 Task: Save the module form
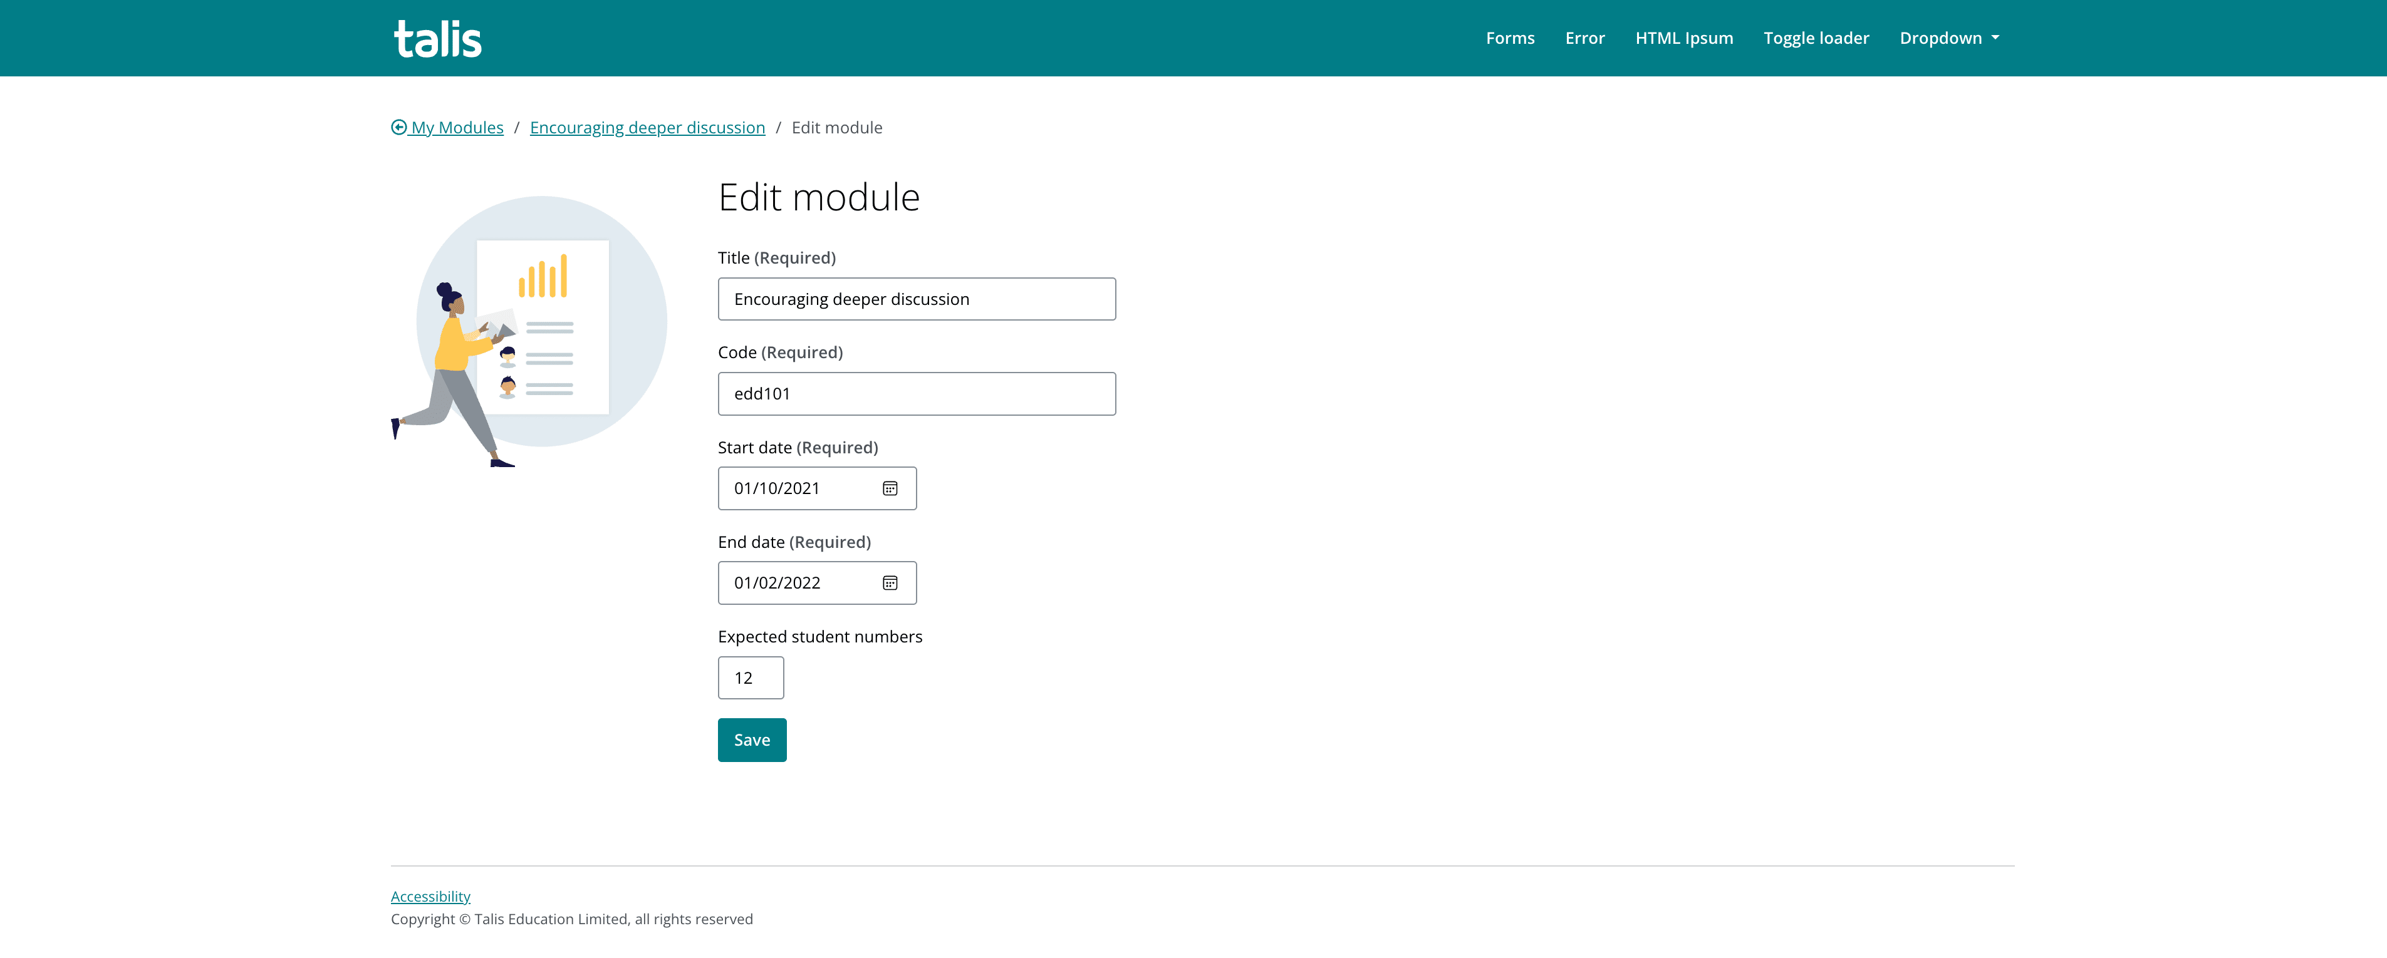point(751,740)
